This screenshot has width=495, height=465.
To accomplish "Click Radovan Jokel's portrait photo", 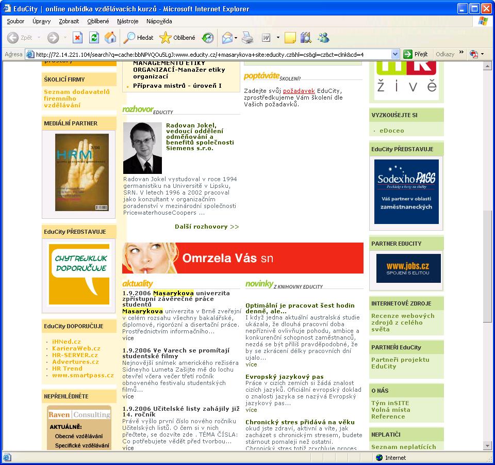I will [x=142, y=148].
